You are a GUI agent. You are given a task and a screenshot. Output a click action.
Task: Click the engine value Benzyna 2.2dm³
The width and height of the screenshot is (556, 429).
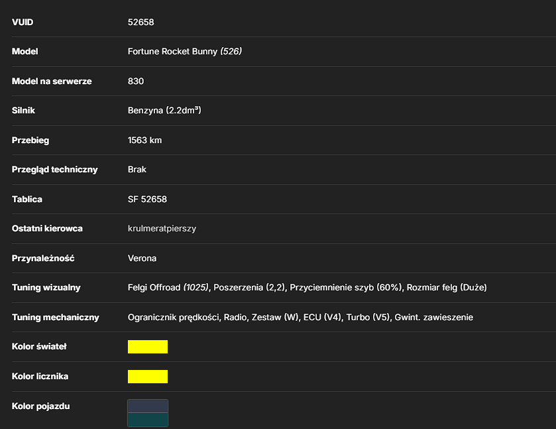coord(164,110)
